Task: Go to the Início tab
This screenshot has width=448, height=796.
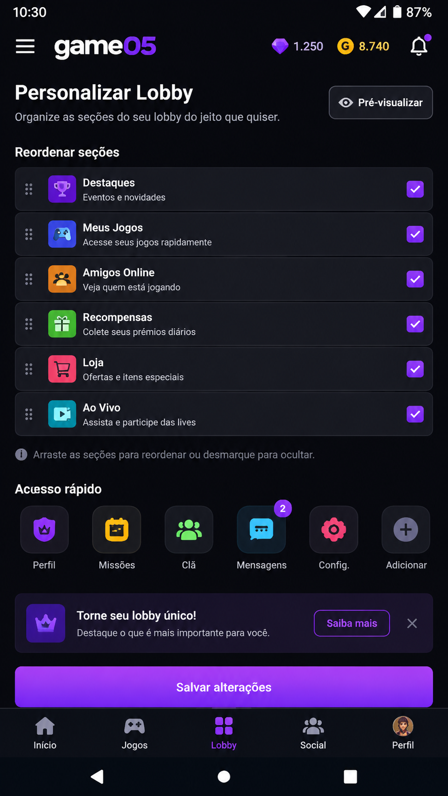Action: pyautogui.click(x=45, y=733)
